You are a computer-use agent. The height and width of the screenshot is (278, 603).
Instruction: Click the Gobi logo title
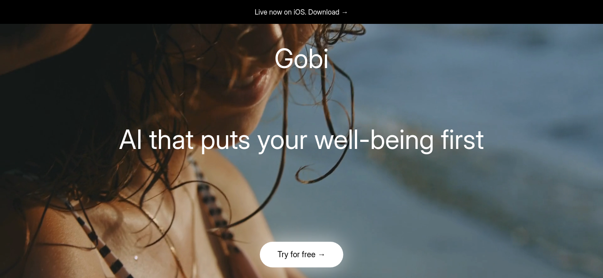pos(301,59)
